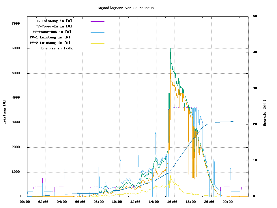
Task: Click the 00:00 label at the axis start
Action: [x=25, y=202]
